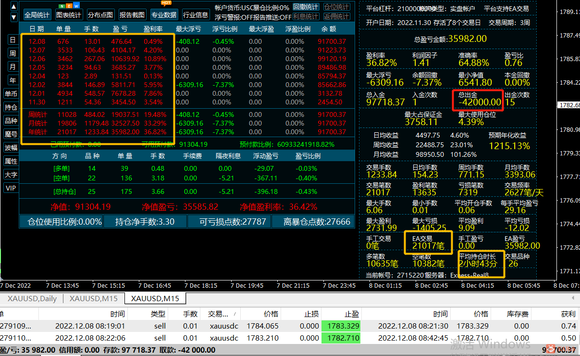The height and width of the screenshot is (356, 580).
Task: Select the 持仓 sidebar button
Action: pyautogui.click(x=11, y=107)
